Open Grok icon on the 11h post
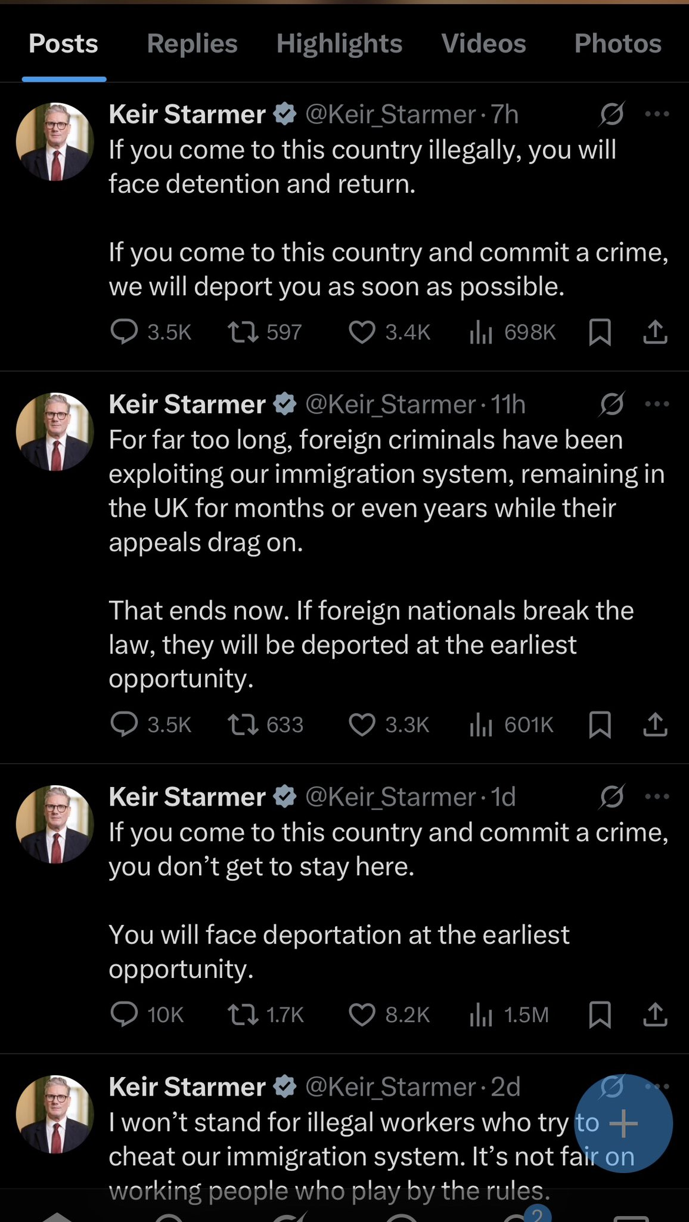The width and height of the screenshot is (689, 1222). pyautogui.click(x=612, y=404)
